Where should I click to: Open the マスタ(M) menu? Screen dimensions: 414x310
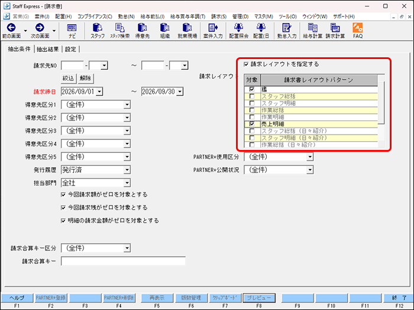[x=264, y=17]
